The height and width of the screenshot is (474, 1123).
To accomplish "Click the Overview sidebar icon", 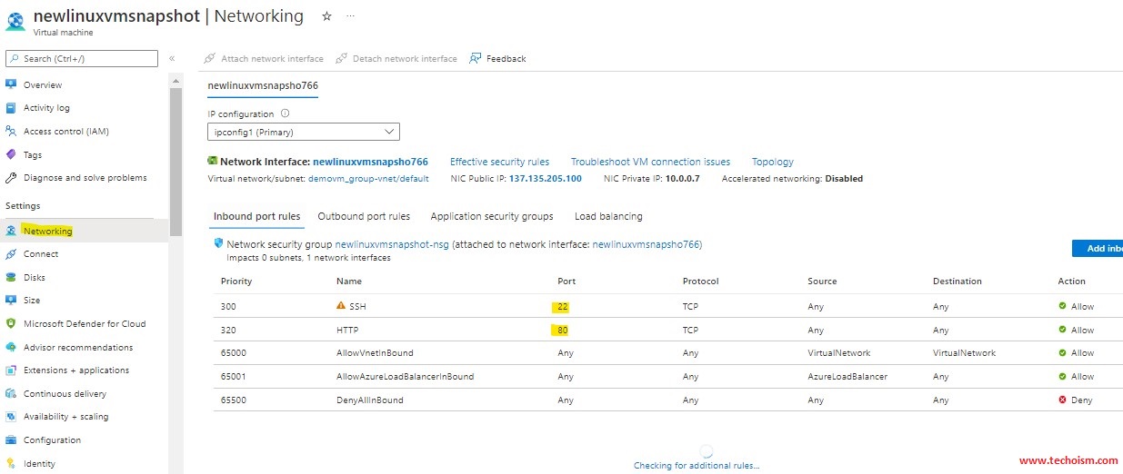I will click(x=11, y=84).
